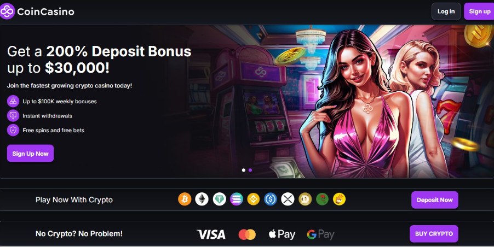Open the Log in button
Image resolution: width=494 pixels, height=247 pixels.
click(446, 11)
